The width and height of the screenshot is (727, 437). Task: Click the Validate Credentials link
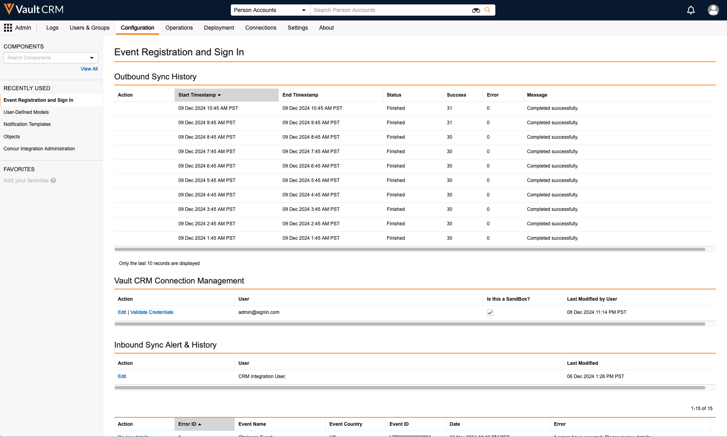[x=151, y=312]
